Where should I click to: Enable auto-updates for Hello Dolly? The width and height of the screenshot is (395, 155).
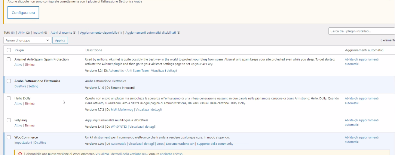(362, 101)
